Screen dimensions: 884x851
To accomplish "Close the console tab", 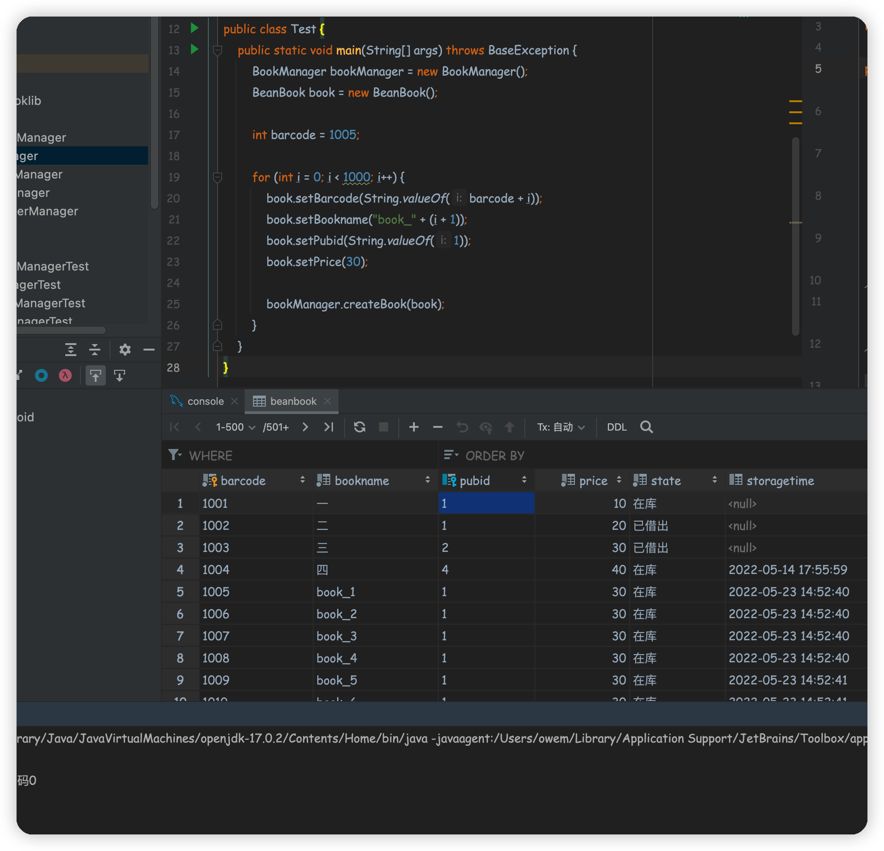I will click(x=235, y=401).
